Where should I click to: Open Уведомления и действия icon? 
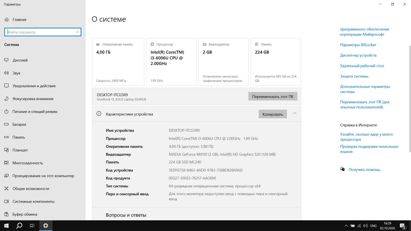[7, 86]
